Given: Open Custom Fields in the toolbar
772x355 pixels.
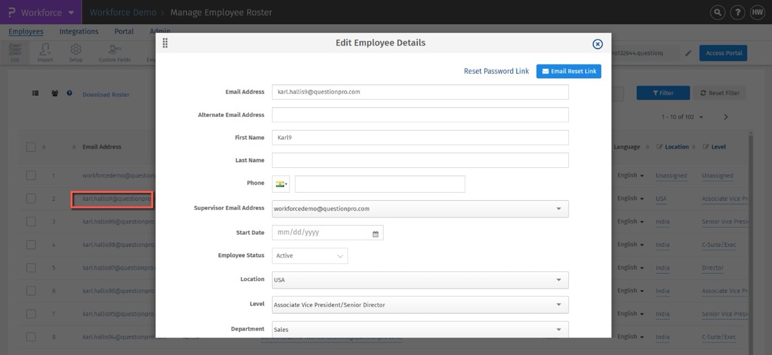Looking at the screenshot, I should click(x=115, y=52).
